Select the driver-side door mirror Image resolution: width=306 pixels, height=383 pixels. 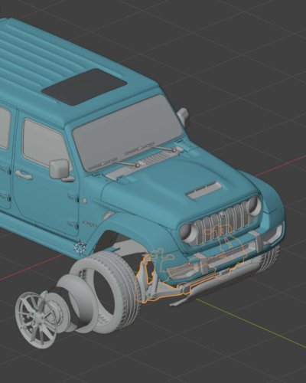click(60, 169)
